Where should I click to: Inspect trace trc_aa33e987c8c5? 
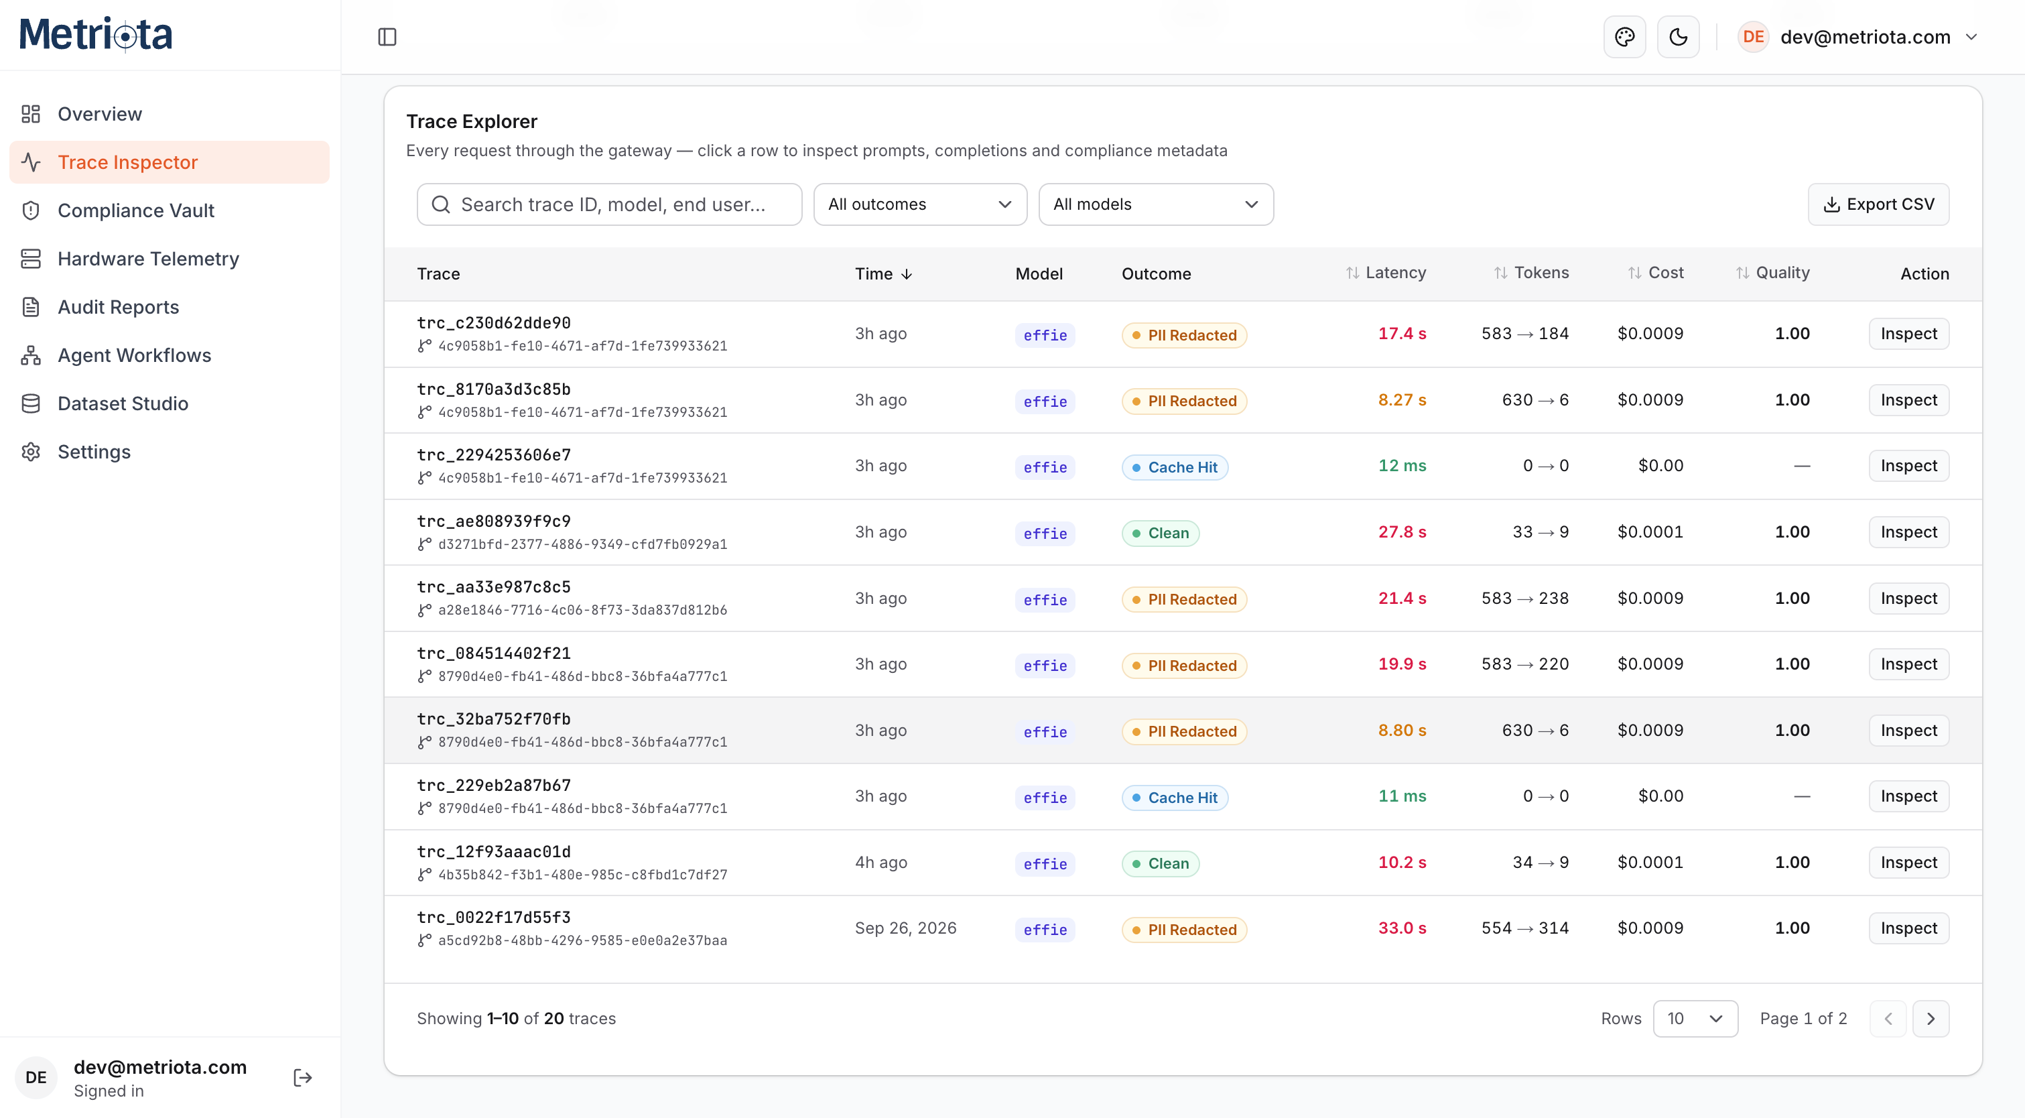[x=1908, y=599]
